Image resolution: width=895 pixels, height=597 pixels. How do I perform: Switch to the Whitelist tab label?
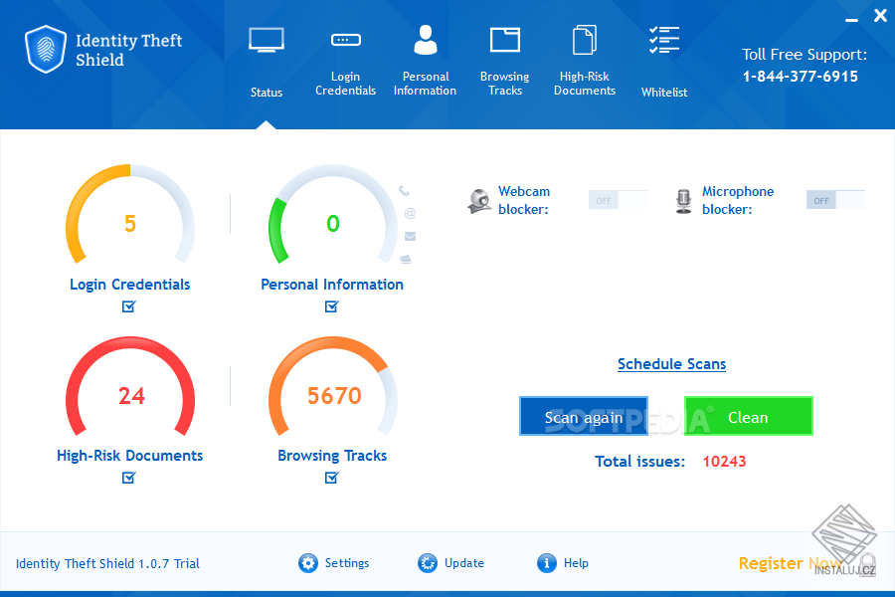(664, 92)
